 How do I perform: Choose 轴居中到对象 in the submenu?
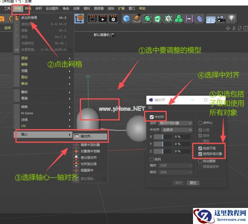point(90,145)
